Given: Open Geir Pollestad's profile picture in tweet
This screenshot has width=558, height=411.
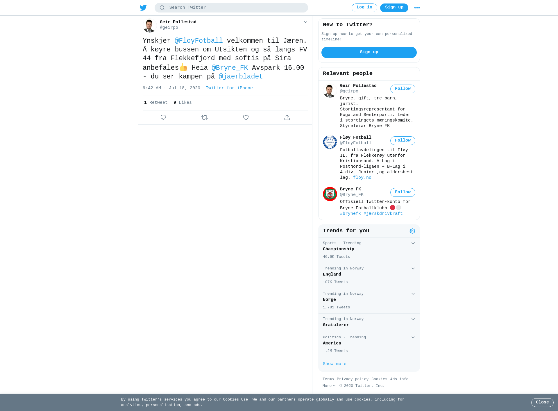Looking at the screenshot, I should tap(150, 25).
